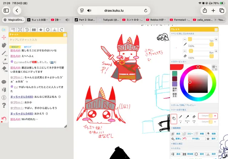Click the merge layers button
The height and width of the screenshot is (159, 228).
tap(176, 134)
